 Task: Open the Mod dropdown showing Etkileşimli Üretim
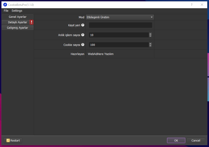tap(120, 17)
